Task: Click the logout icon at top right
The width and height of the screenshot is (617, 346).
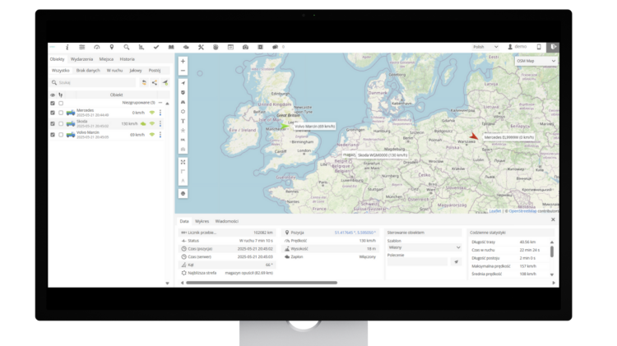Action: pos(554,47)
